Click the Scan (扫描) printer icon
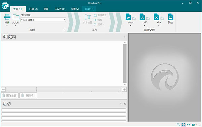This screenshot has width=202, height=127. pos(7,17)
